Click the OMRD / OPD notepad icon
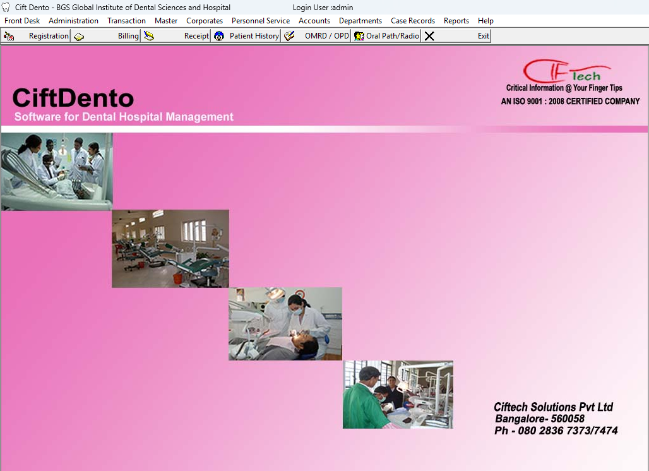 [289, 36]
